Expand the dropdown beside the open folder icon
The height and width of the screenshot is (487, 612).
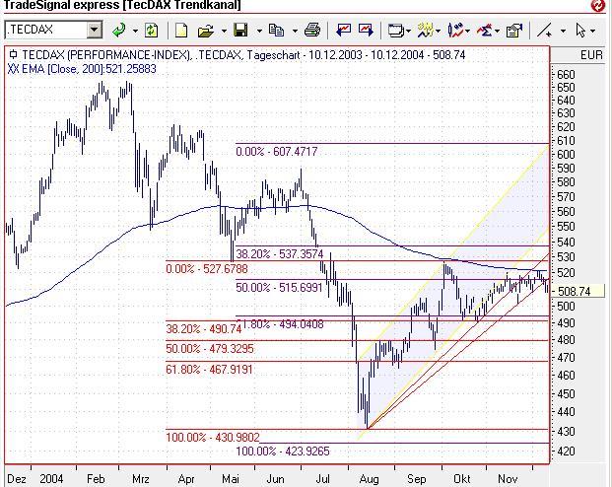tap(224, 31)
